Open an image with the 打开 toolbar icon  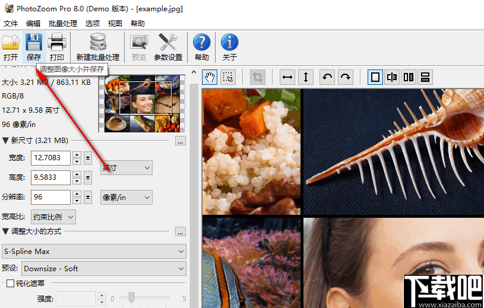click(11, 47)
